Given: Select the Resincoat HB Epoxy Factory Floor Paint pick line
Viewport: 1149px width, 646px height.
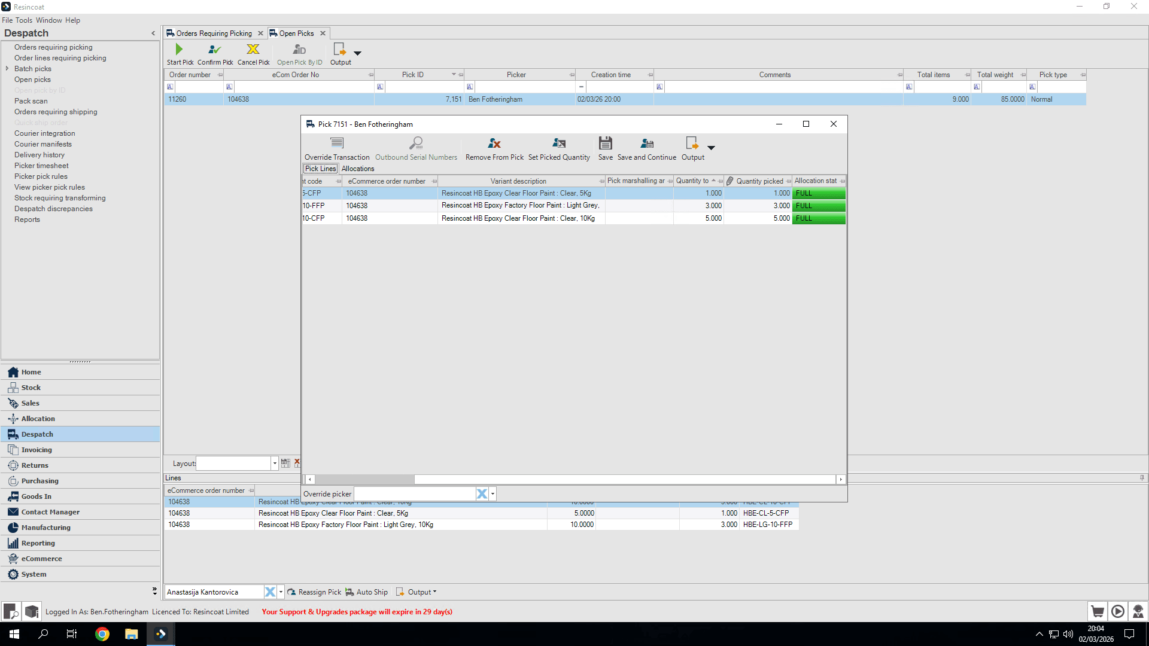Looking at the screenshot, I should [574, 206].
